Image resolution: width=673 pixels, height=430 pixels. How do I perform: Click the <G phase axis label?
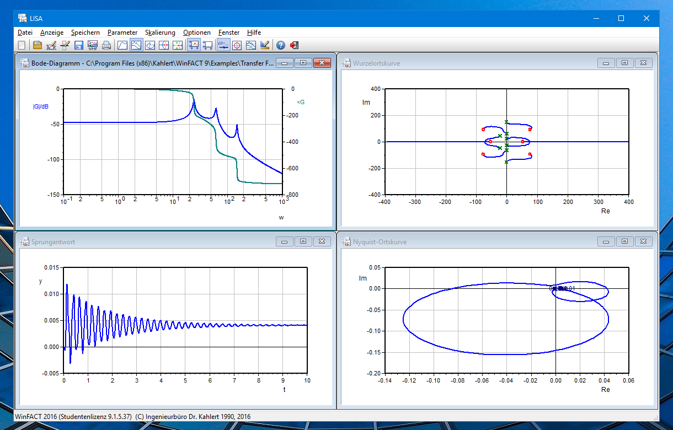301,102
